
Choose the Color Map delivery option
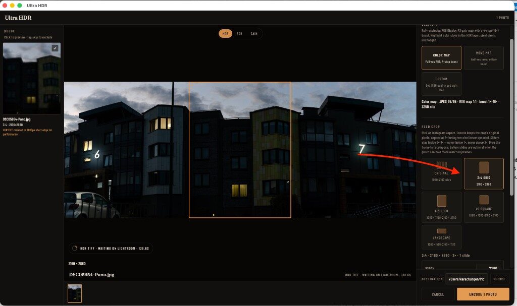pyautogui.click(x=441, y=58)
